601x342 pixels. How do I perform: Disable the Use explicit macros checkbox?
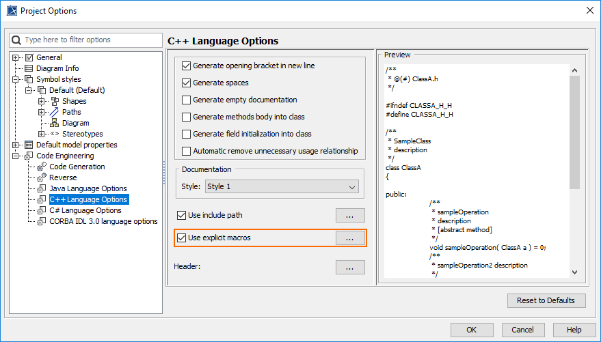point(181,238)
